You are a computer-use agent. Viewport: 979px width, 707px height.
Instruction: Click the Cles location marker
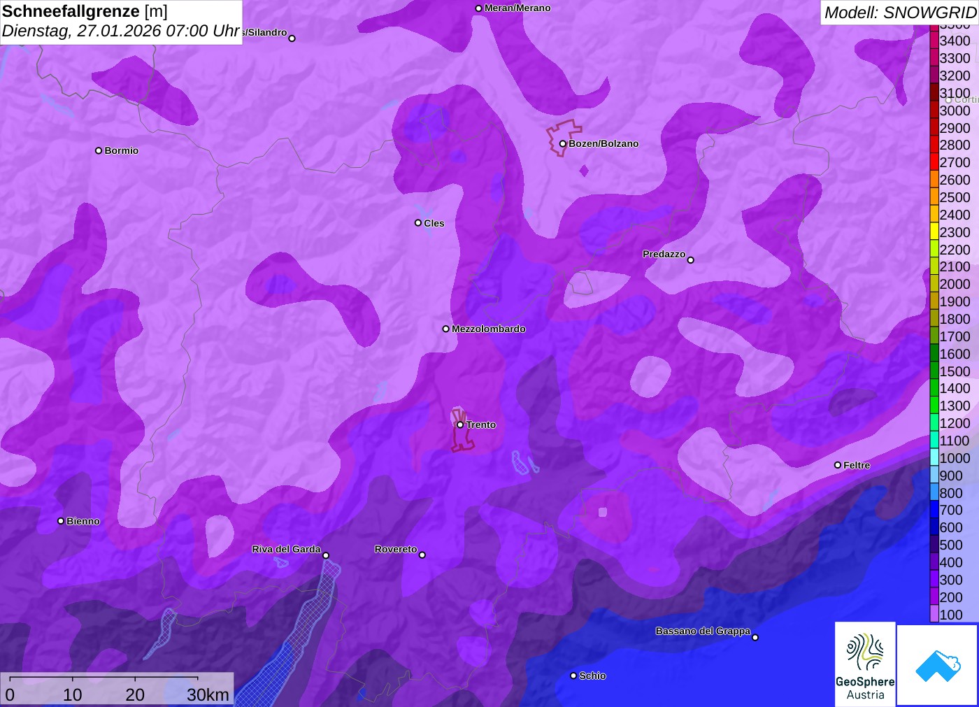pyautogui.click(x=418, y=223)
